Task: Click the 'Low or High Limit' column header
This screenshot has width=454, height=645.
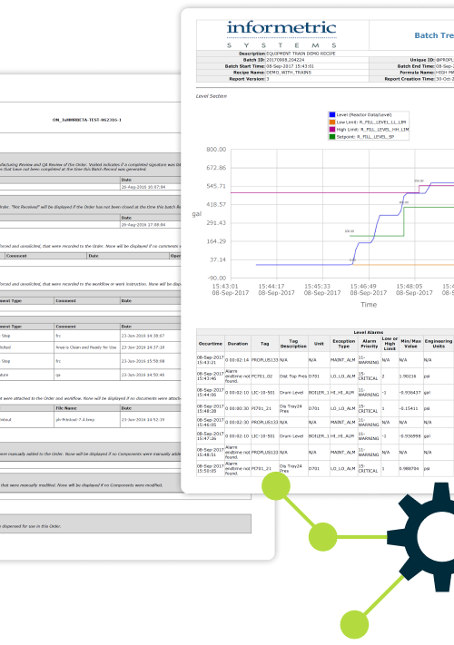Action: tap(390, 344)
